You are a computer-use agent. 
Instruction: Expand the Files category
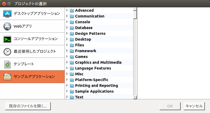[67, 45]
